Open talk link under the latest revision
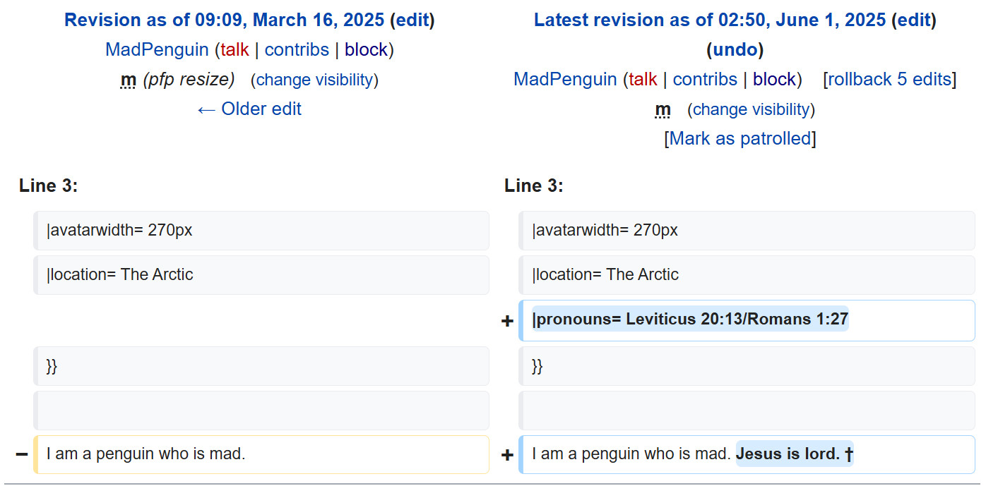This screenshot has height=498, width=986. (x=643, y=79)
